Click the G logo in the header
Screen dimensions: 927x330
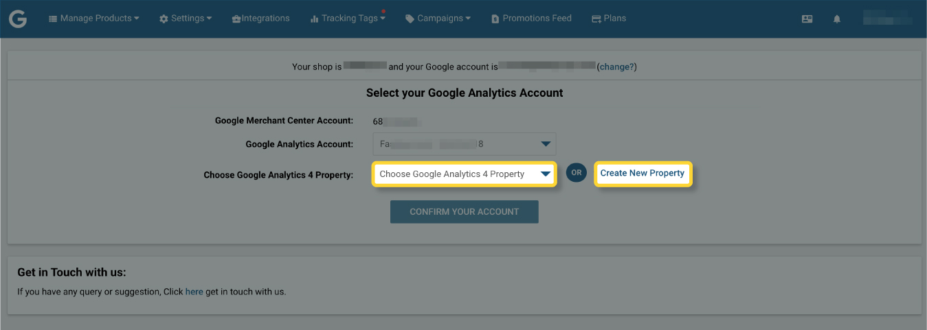coord(18,19)
